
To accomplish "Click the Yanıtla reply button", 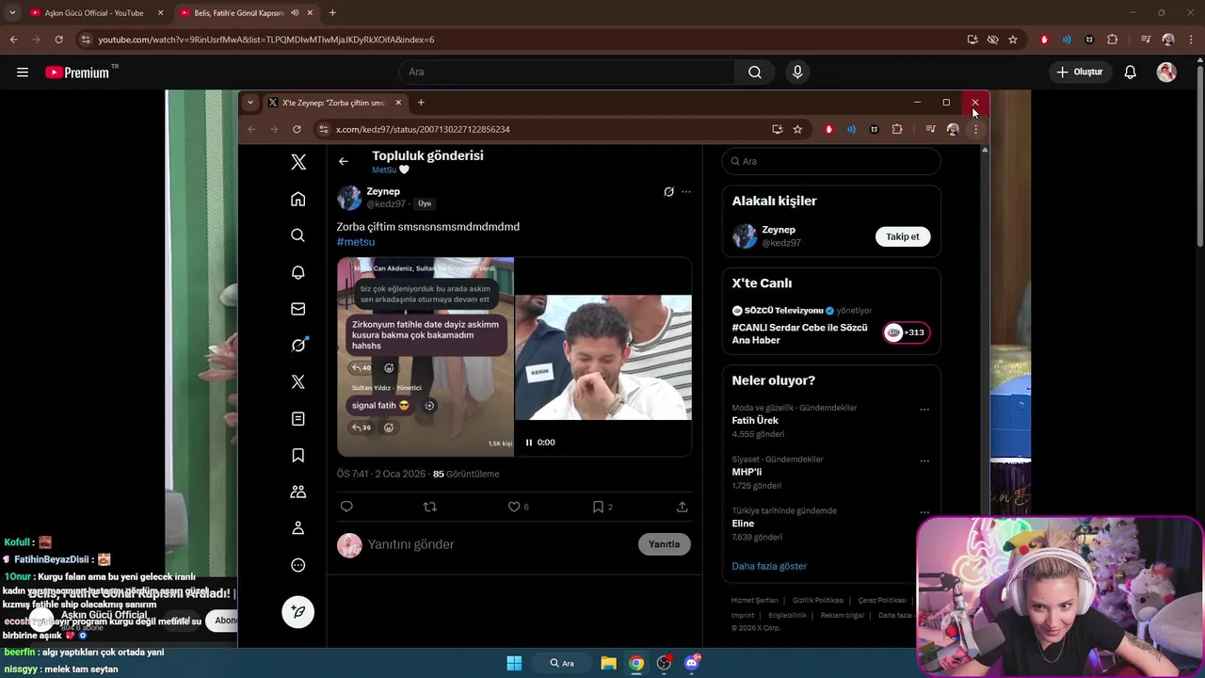I will coord(664,544).
